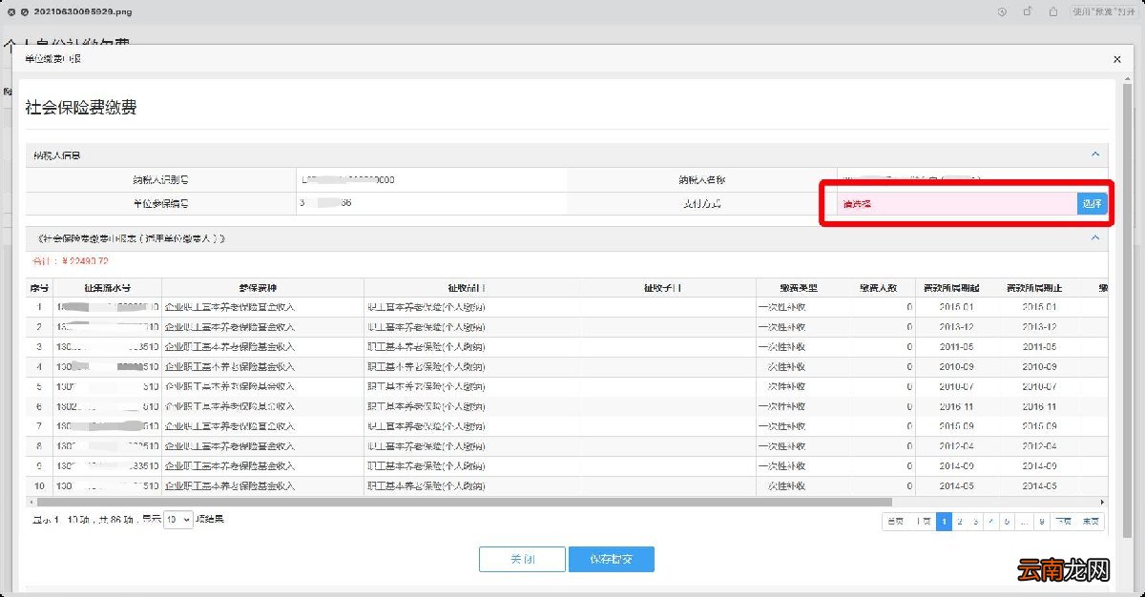Click the 纳税人识别号 label
The height and width of the screenshot is (597, 1145).
pos(161,179)
